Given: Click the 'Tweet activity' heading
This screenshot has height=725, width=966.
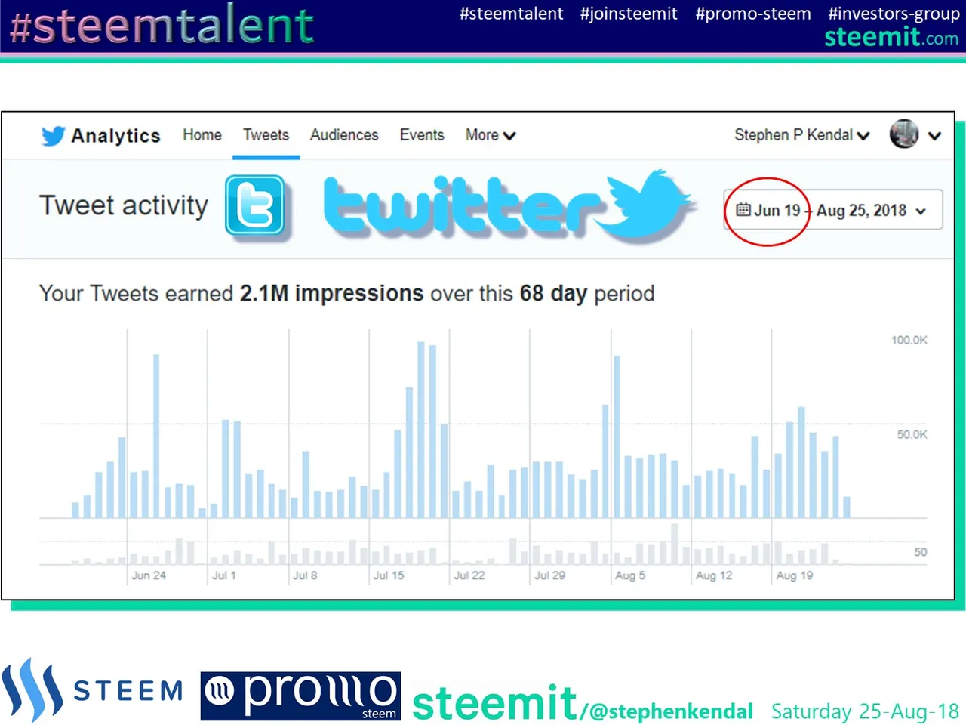Looking at the screenshot, I should (124, 205).
